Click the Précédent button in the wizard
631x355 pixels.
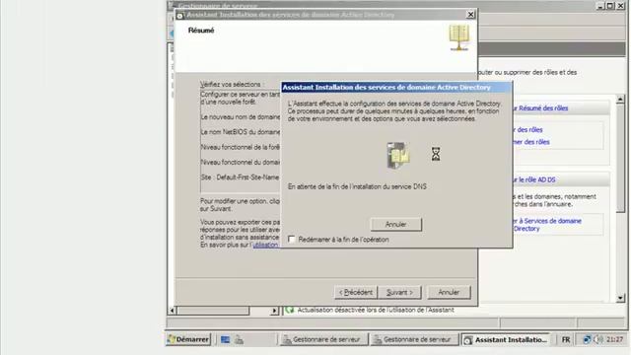[356, 292]
